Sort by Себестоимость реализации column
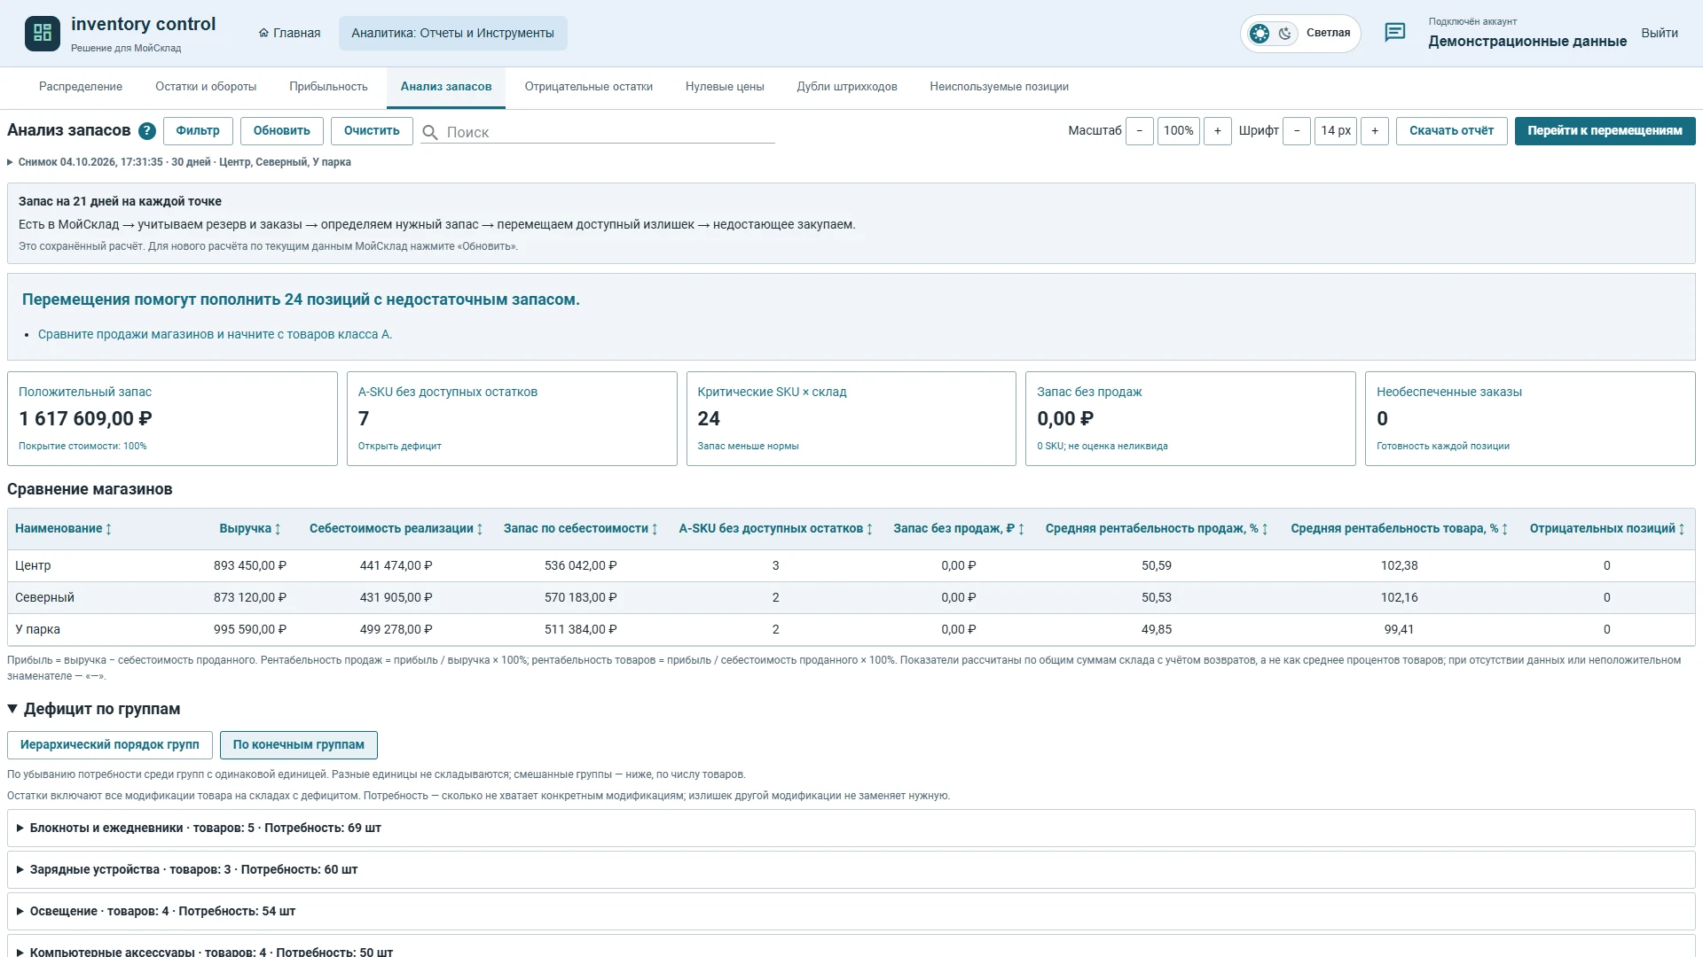This screenshot has width=1703, height=957. (x=396, y=529)
